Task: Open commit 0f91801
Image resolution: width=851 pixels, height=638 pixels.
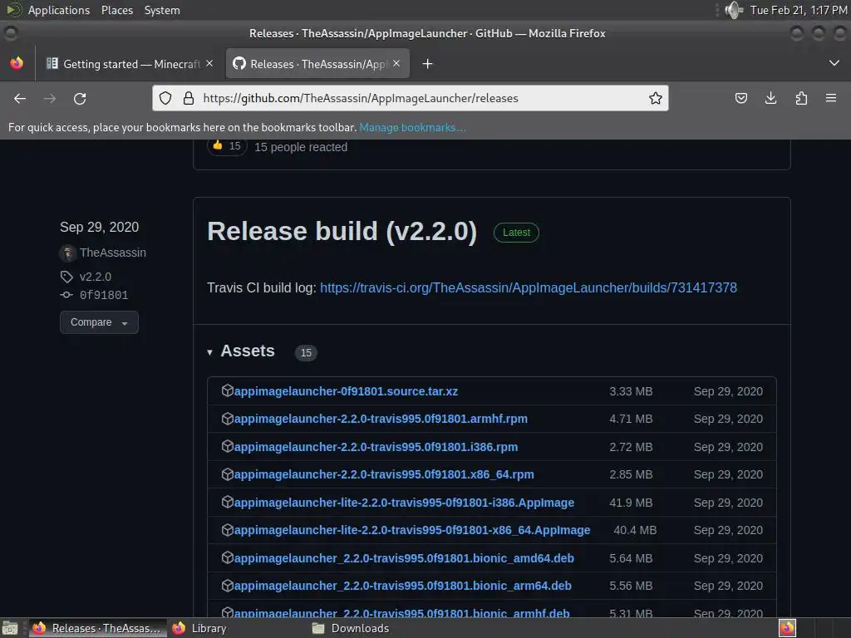Action: click(104, 295)
